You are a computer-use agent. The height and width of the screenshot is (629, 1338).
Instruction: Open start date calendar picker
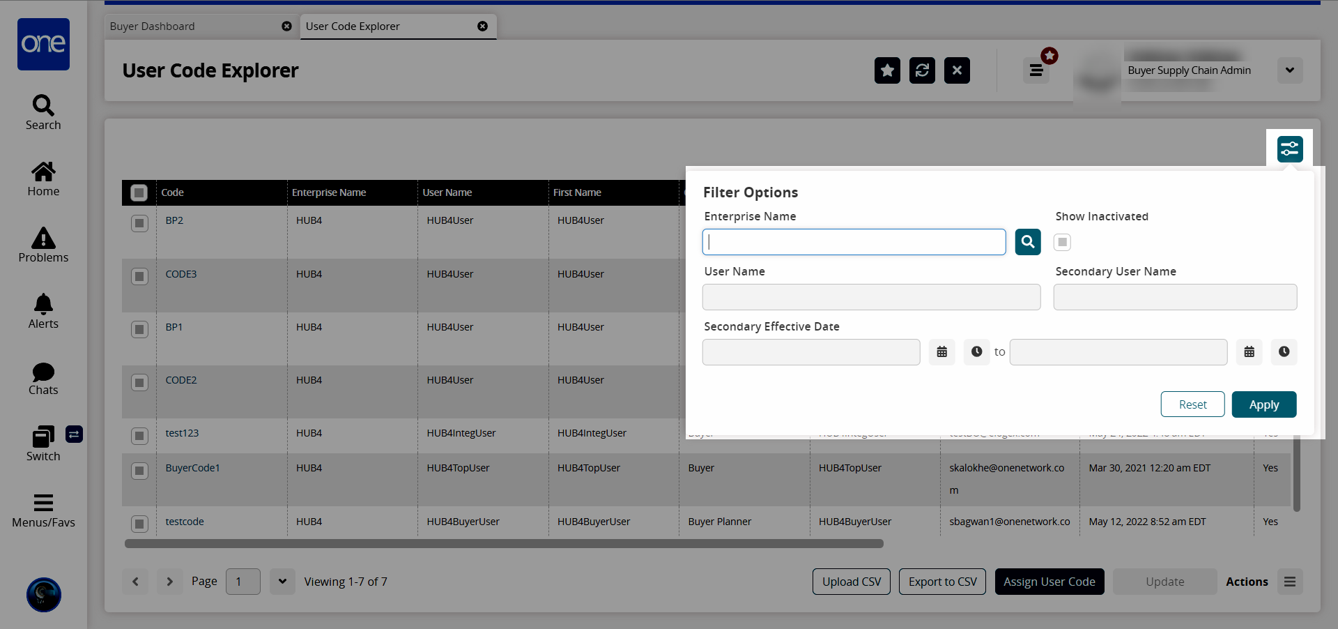(941, 352)
